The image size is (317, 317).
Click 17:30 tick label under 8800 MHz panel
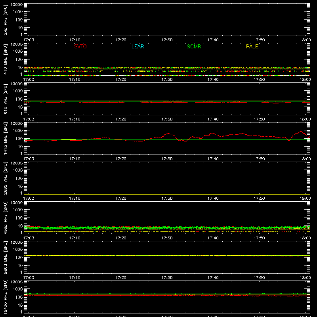pos(167,278)
